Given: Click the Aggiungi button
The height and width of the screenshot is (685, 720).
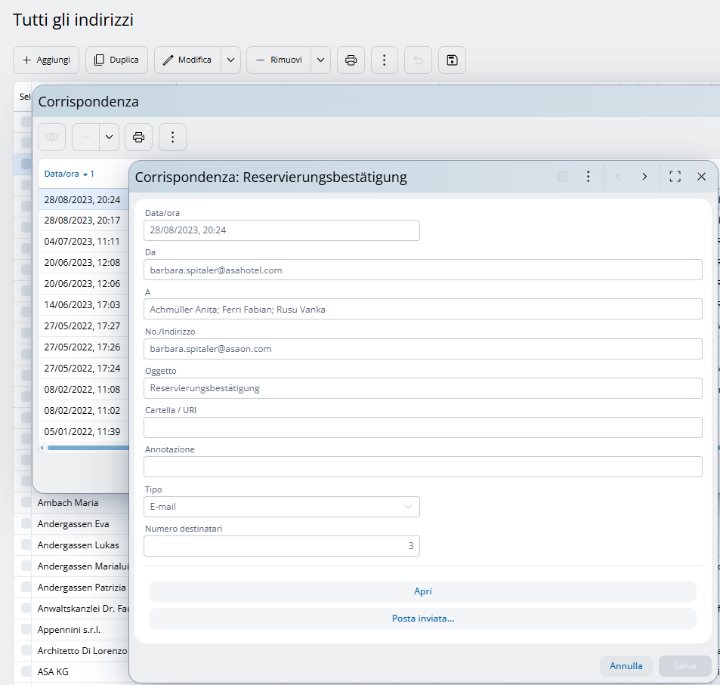Looking at the screenshot, I should click(46, 60).
